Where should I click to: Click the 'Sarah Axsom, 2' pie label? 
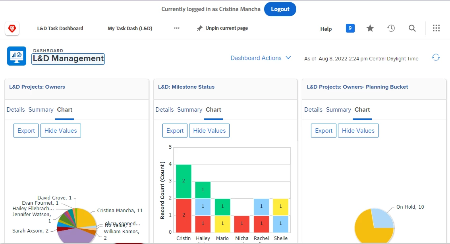click(31, 231)
